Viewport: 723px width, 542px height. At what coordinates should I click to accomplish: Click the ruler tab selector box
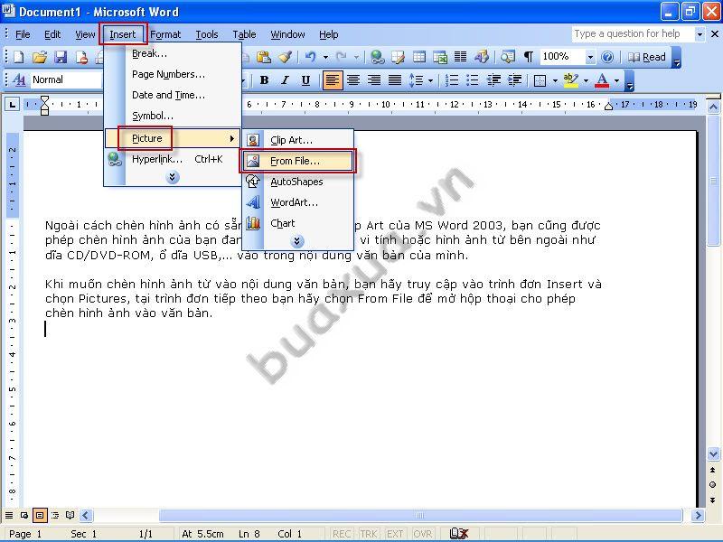(13, 105)
